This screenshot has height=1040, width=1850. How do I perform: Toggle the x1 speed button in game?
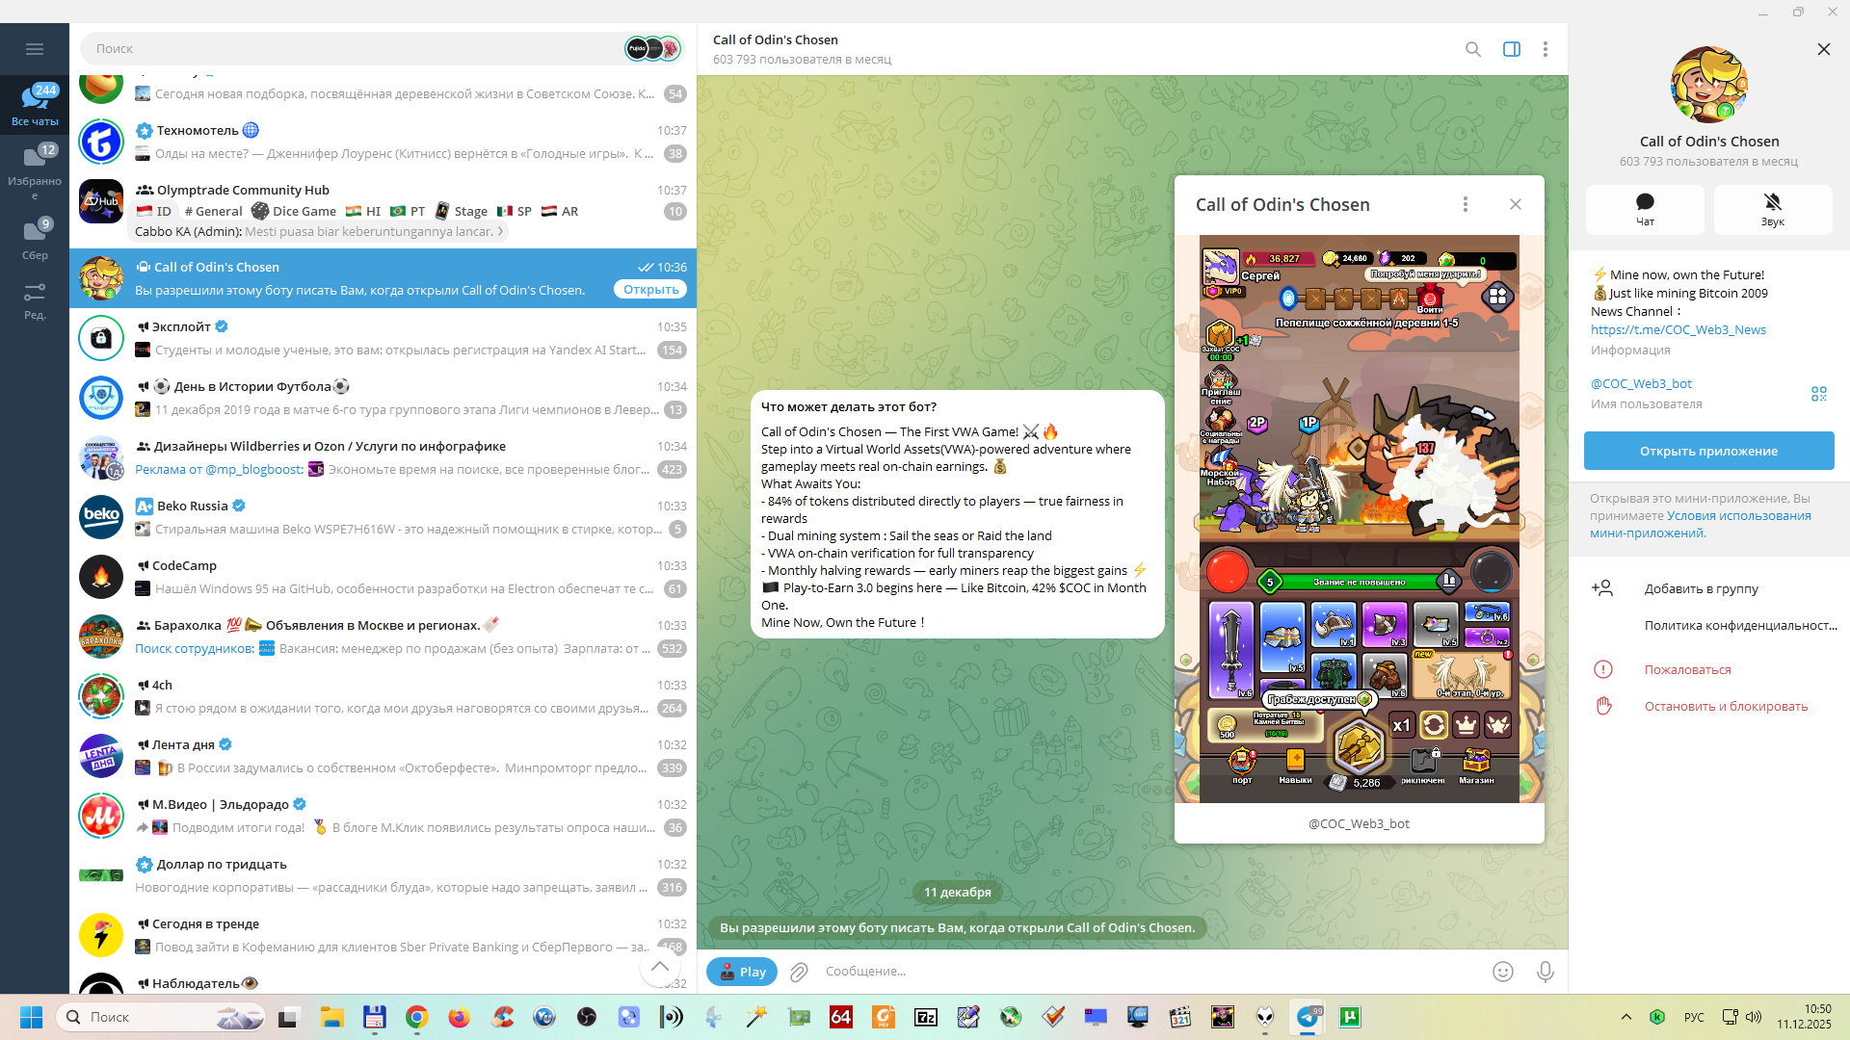[1400, 725]
